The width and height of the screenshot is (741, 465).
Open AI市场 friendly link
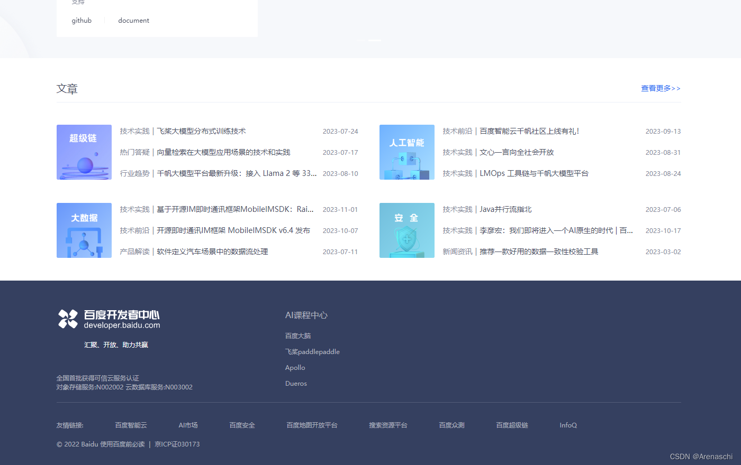[x=188, y=425]
